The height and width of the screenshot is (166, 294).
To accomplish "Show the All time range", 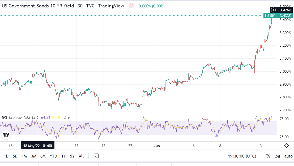I will tap(81, 156).
